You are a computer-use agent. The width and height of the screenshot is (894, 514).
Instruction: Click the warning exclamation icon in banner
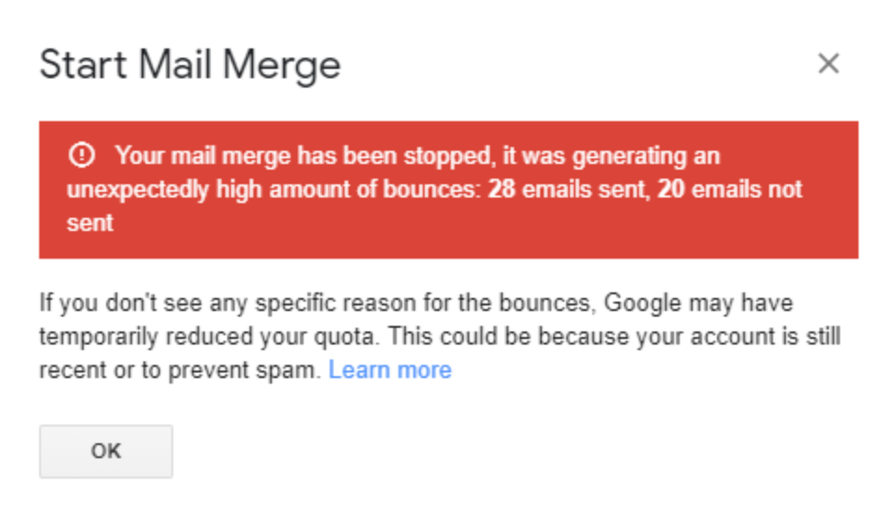[x=82, y=155]
